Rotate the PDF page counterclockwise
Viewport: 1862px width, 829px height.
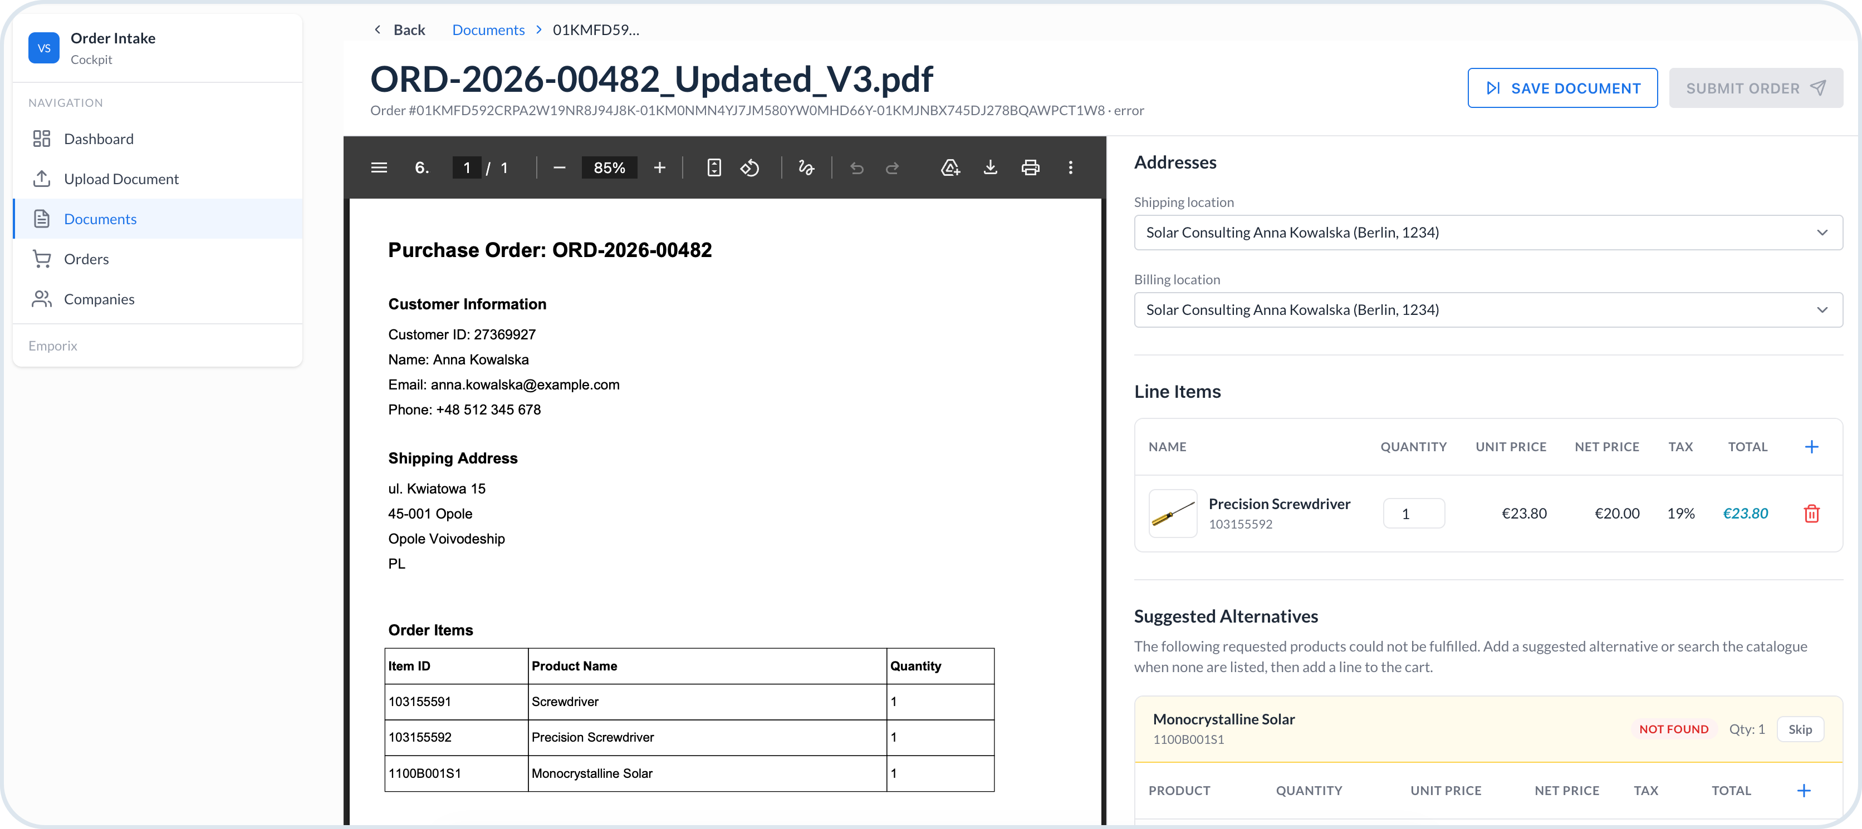749,167
